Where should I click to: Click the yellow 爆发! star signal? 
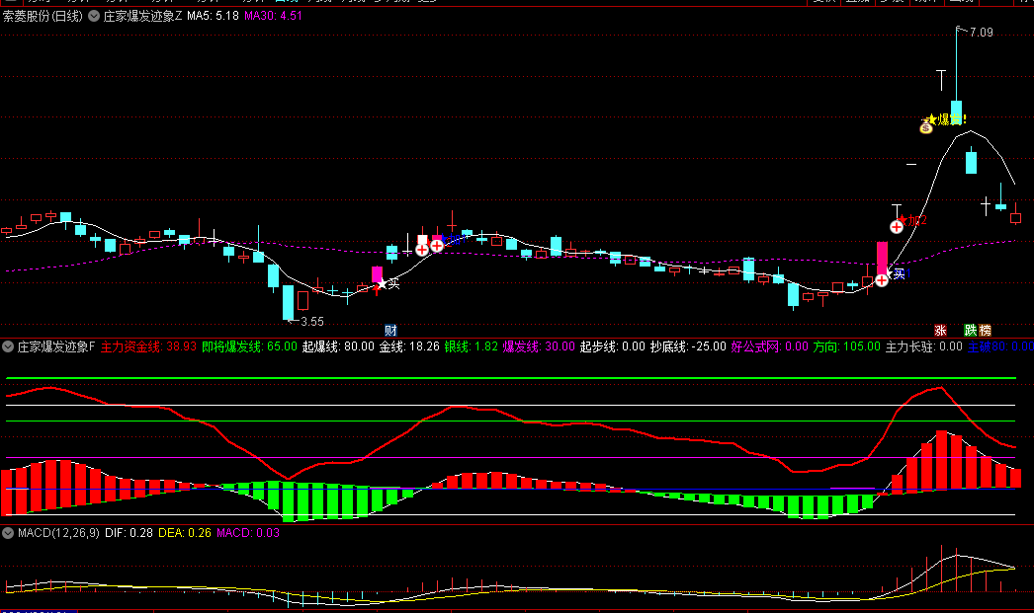946,119
